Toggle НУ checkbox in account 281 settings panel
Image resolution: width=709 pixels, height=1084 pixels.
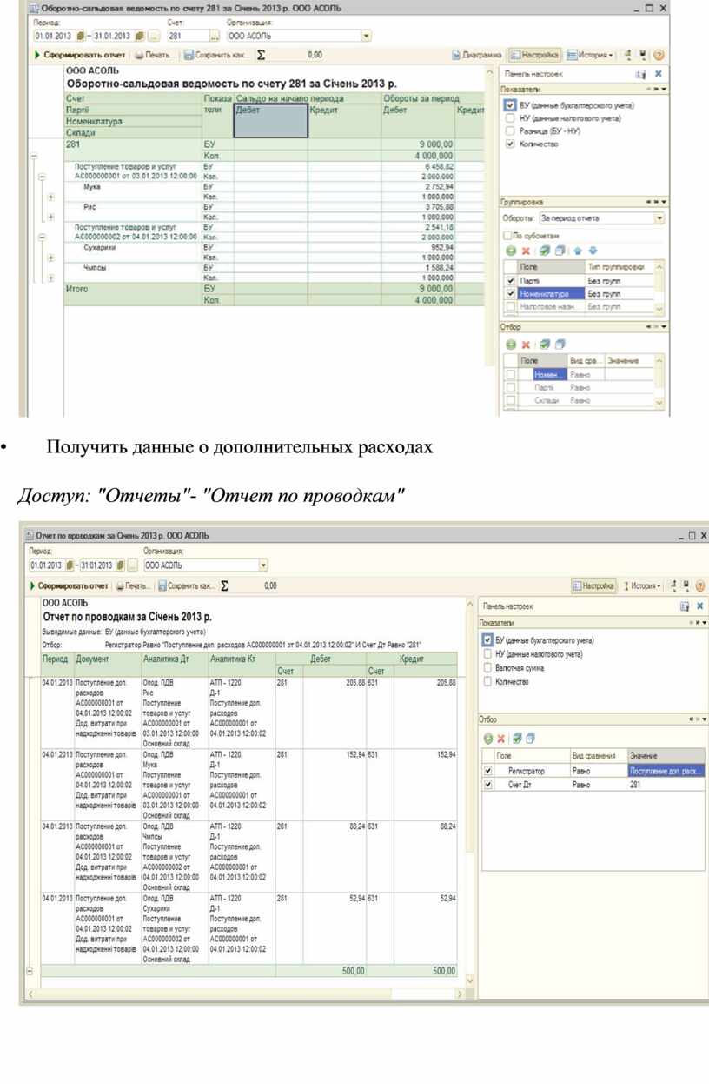point(510,117)
